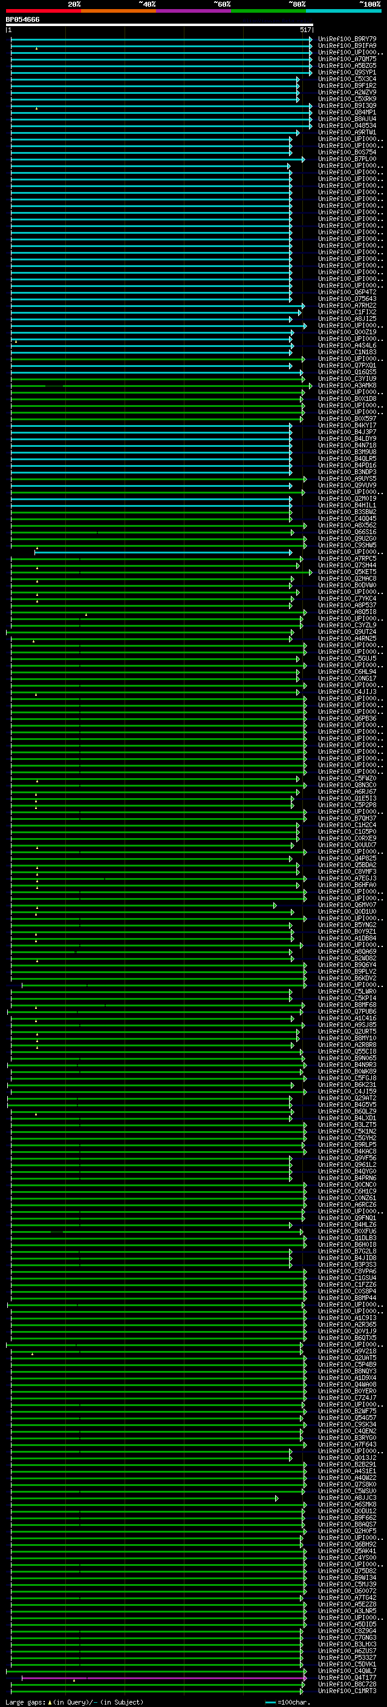Open hit UniRef100_Q9SYP1
The width and height of the screenshot is (387, 1707).
[x=347, y=72]
